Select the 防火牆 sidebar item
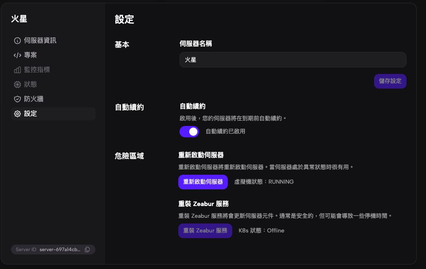The height and width of the screenshot is (269, 426). click(34, 99)
